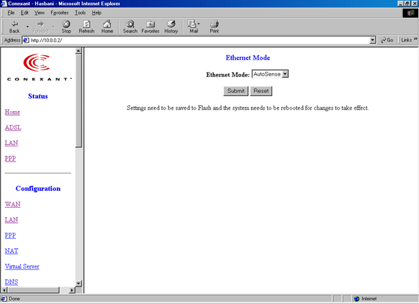The height and width of the screenshot is (304, 419).
Task: Open Favorites panel from toolbar
Action: [150, 26]
